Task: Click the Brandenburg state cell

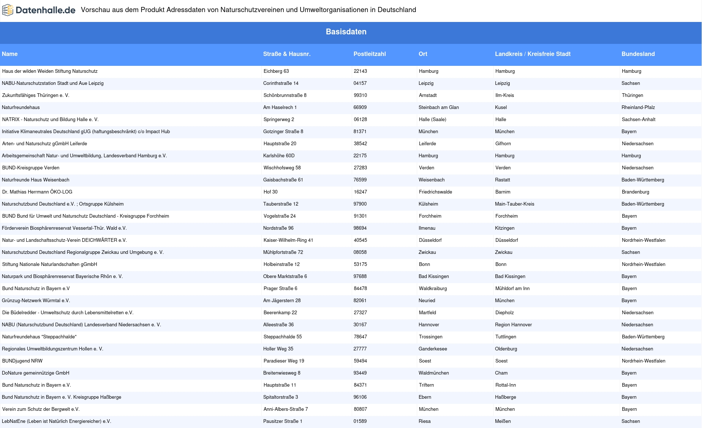Action: click(636, 192)
